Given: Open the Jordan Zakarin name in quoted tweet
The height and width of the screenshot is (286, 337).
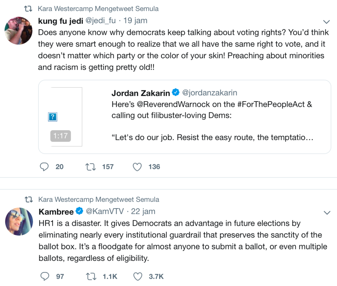Looking at the screenshot, I should pos(141,93).
